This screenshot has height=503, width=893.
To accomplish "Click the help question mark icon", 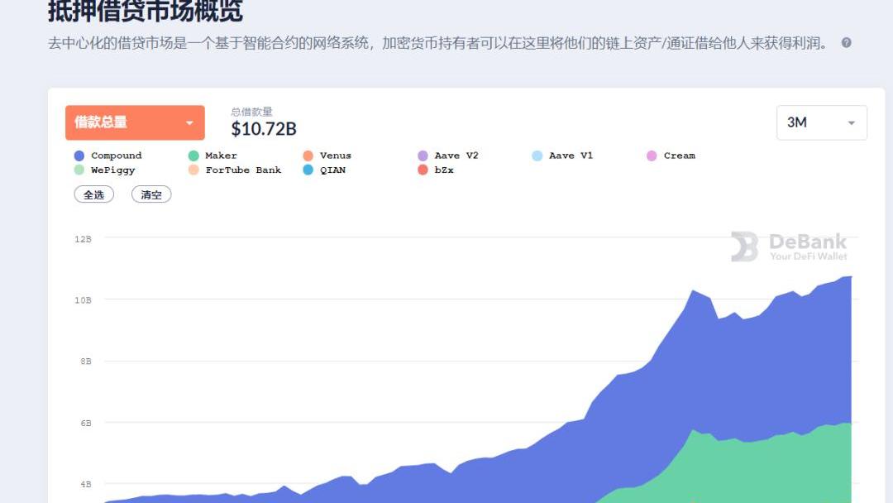I will 846,43.
